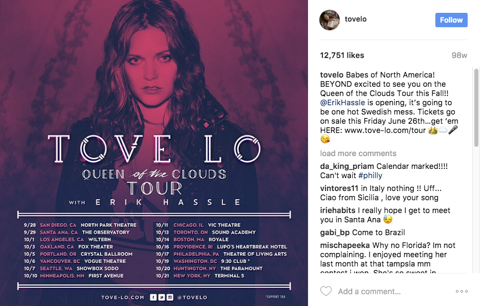This screenshot has width=480, height=306.
Task: Open the @ErikHassle mention link
Action: [342, 103]
